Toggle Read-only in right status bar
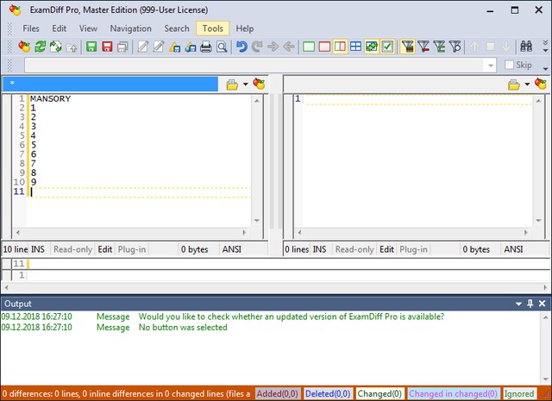Viewport: 552px width, 401px height. pyautogui.click(x=354, y=249)
